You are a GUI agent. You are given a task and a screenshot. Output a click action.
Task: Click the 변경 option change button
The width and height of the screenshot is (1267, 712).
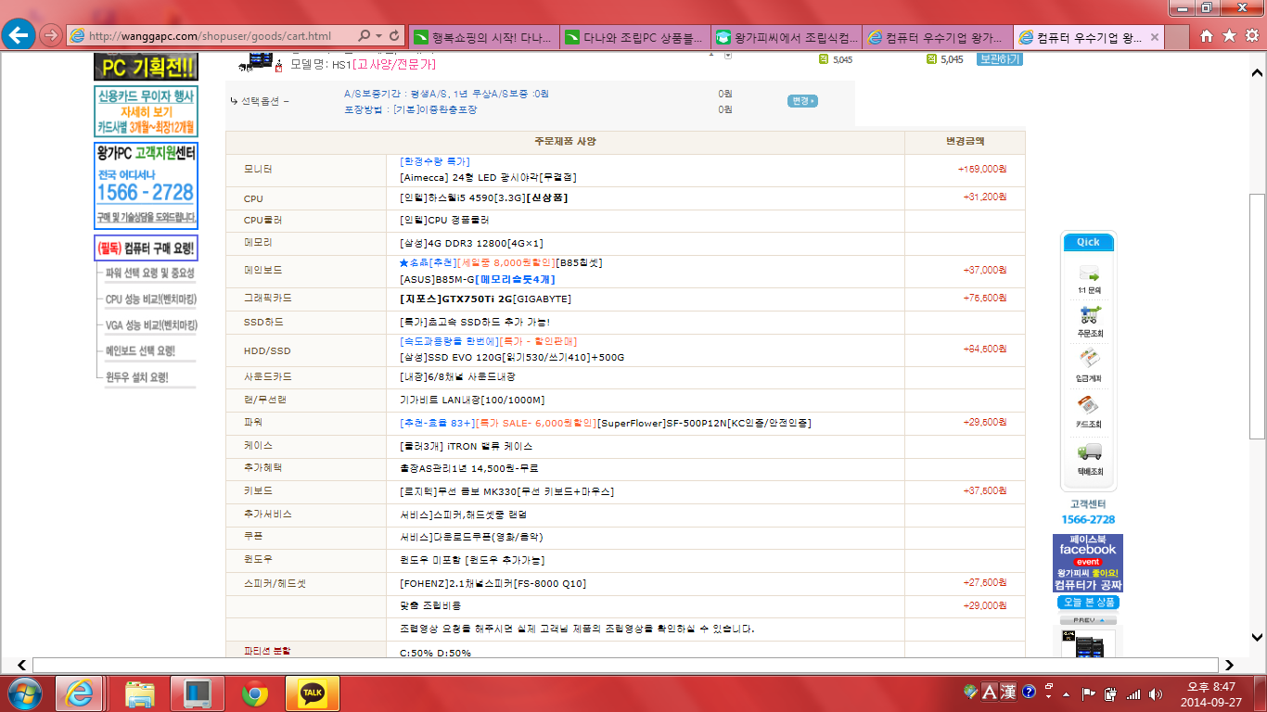click(x=802, y=101)
